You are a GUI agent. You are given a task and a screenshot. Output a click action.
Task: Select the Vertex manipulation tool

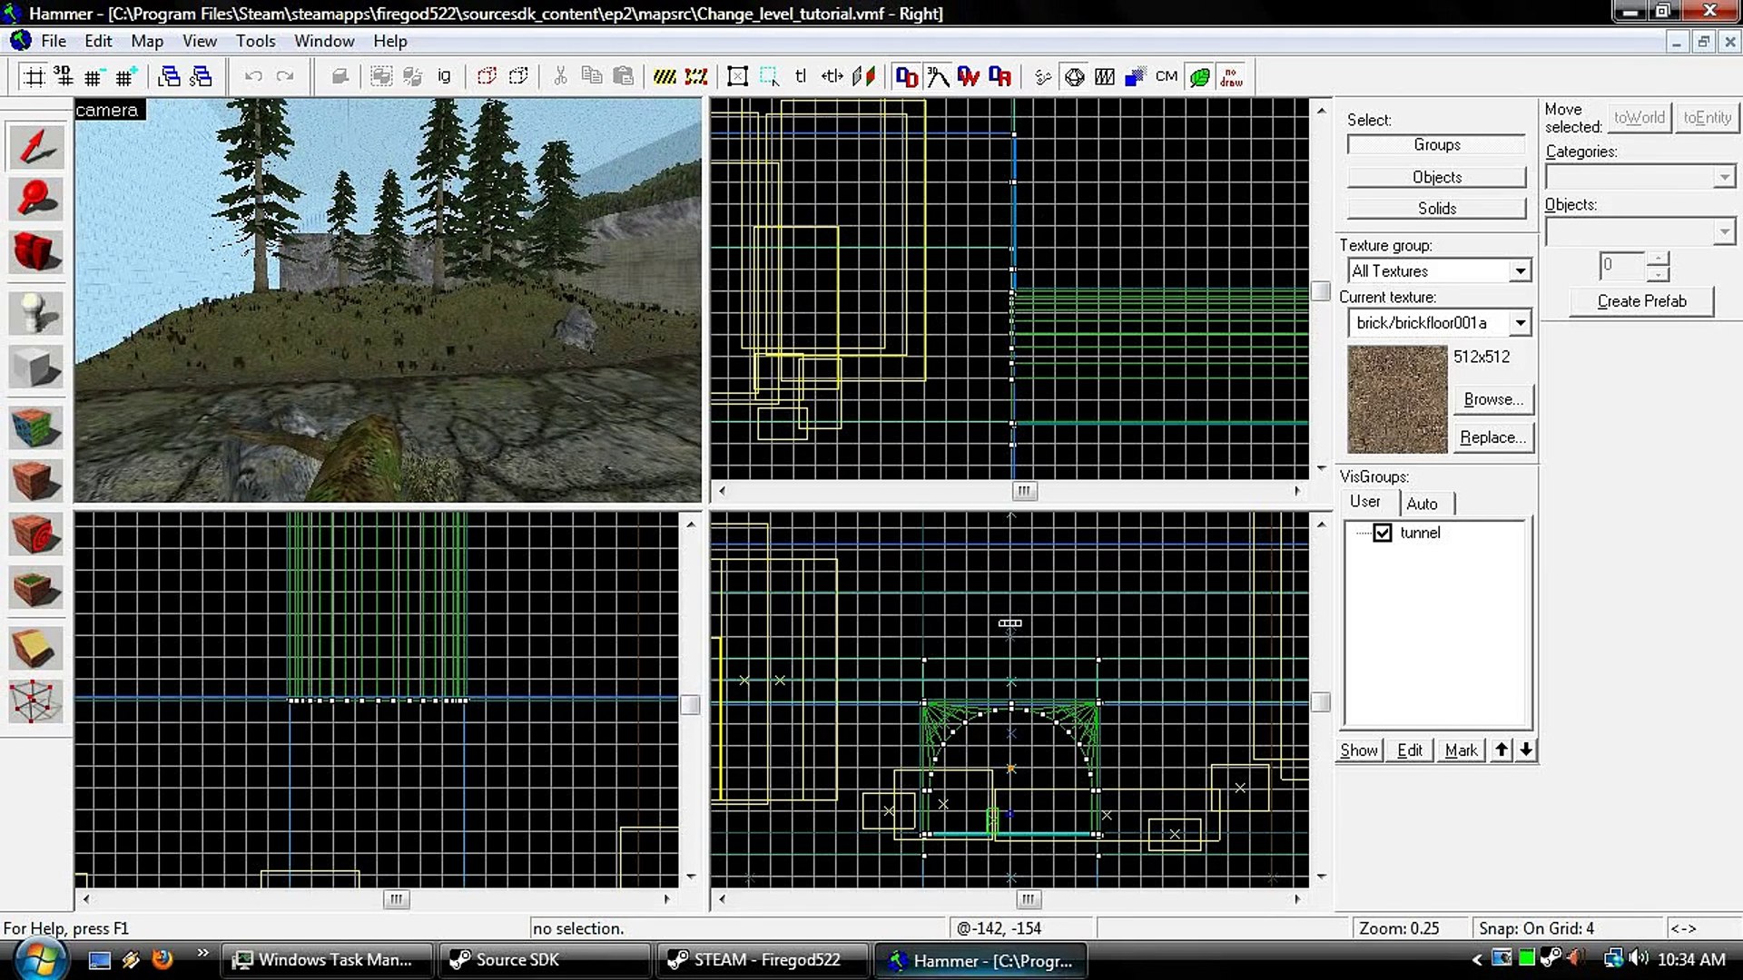click(36, 701)
